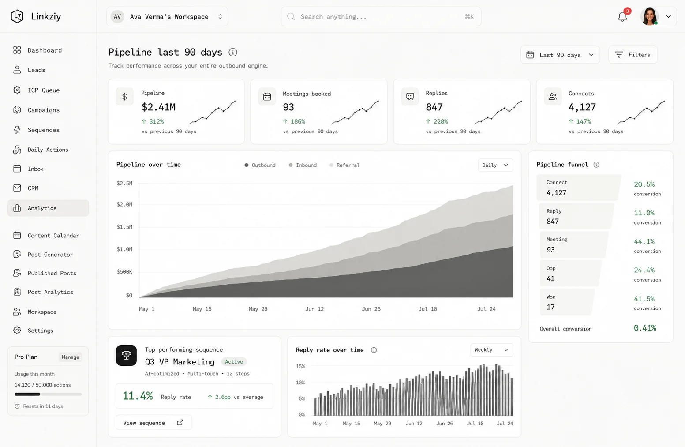
Task: Click the Settings gear icon
Action: (17, 331)
